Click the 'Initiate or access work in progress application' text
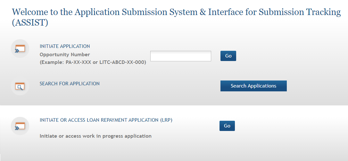 coord(95,136)
